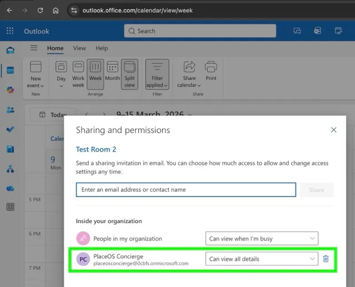
Task: Toggle Split view
Action: click(x=129, y=74)
